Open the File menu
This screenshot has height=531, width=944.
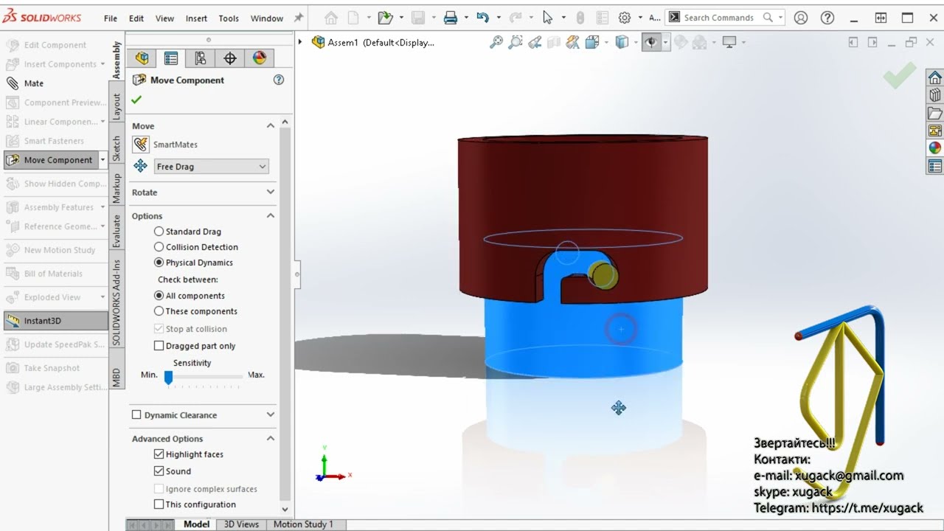click(111, 18)
